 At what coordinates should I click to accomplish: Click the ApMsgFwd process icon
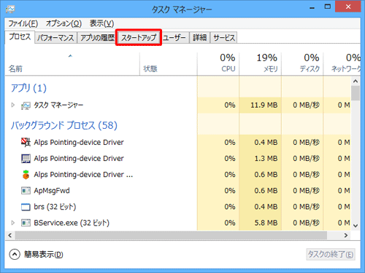click(26, 191)
